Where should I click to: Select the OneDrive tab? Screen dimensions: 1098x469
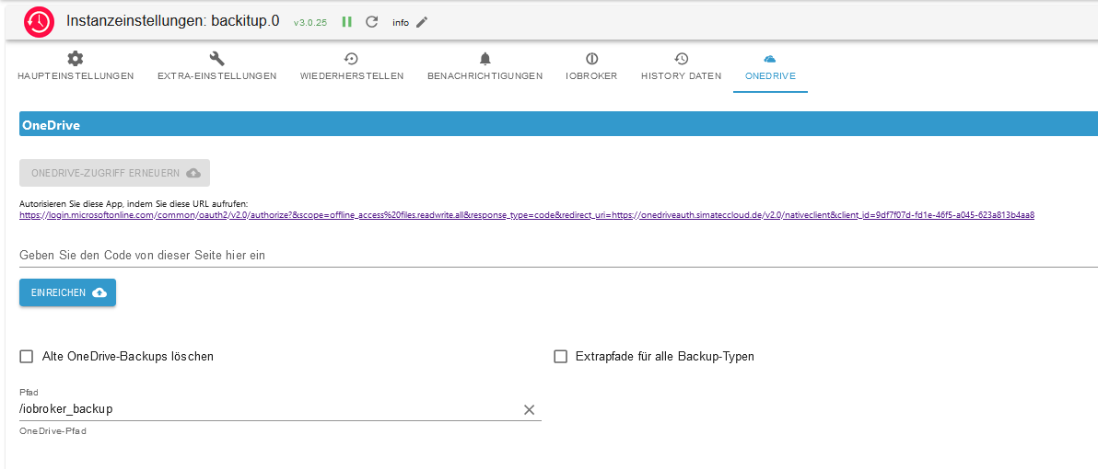(770, 67)
